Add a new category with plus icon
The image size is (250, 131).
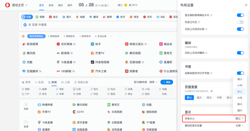112,36
